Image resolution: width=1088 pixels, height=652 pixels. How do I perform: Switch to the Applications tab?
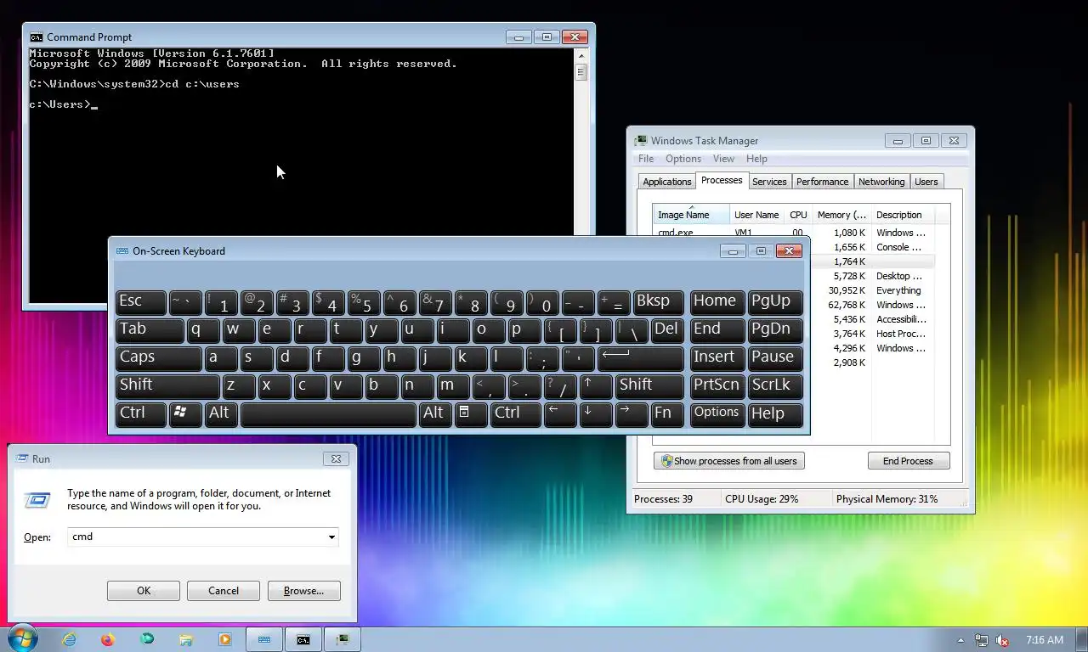[x=667, y=182]
